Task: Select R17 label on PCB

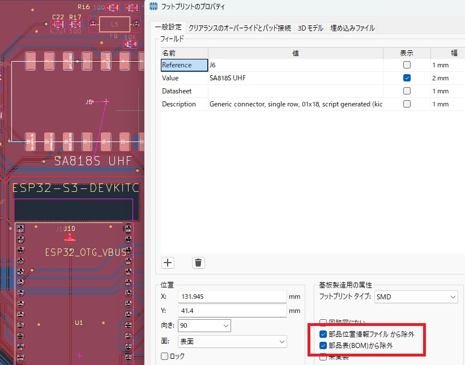Action: point(75,17)
